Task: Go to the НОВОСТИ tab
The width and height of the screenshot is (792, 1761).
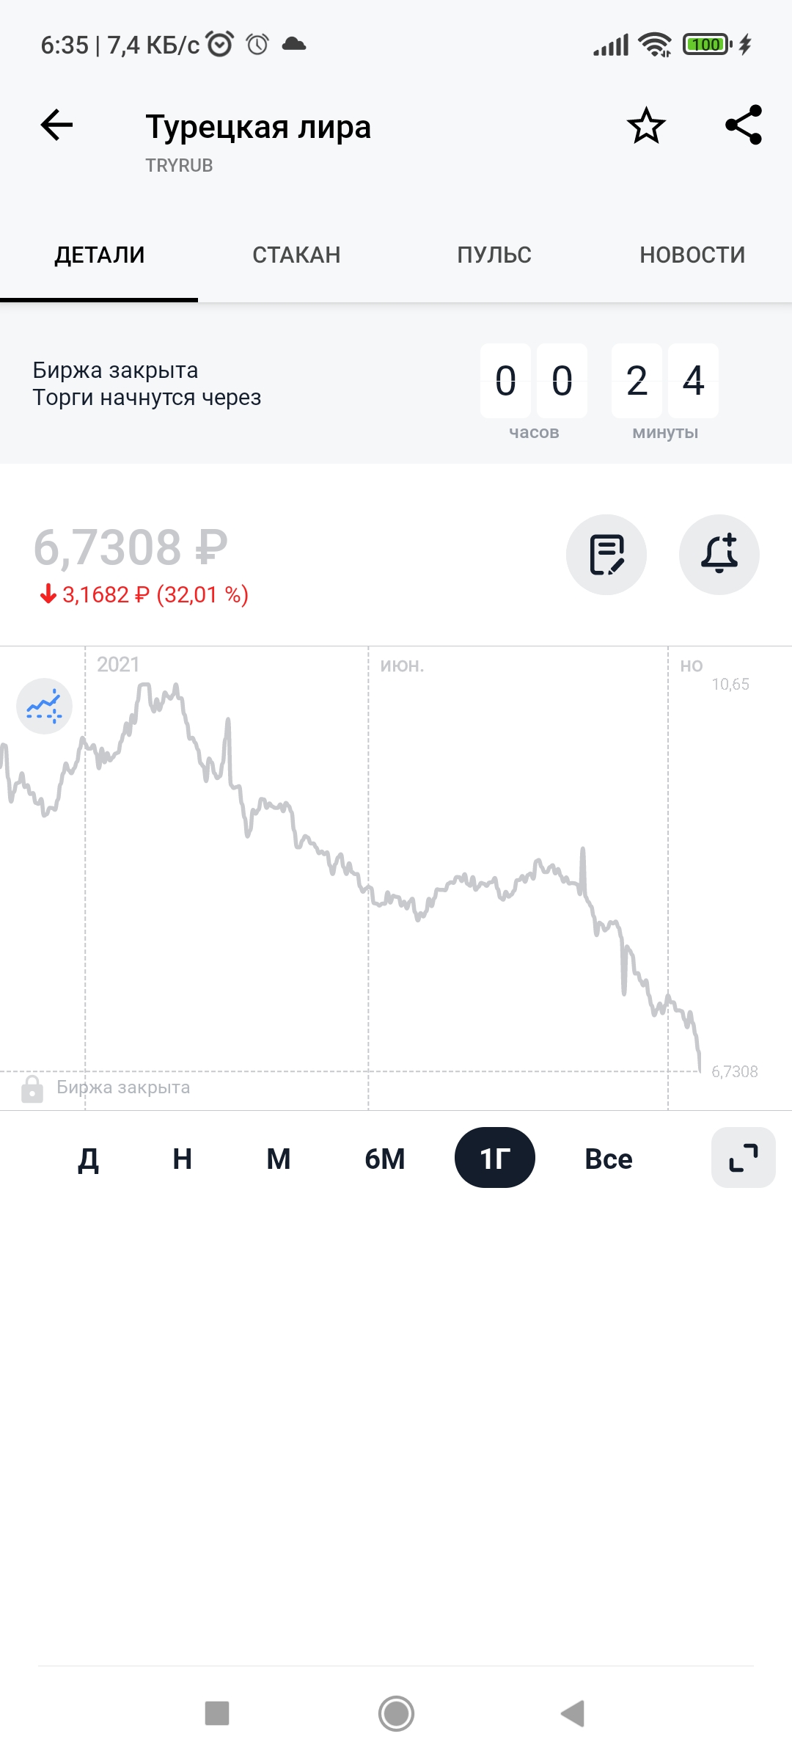Action: [x=692, y=255]
